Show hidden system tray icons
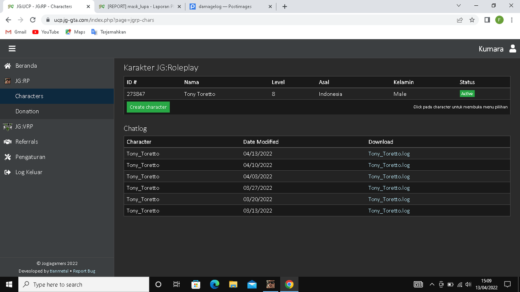The image size is (520, 292). coord(432,284)
